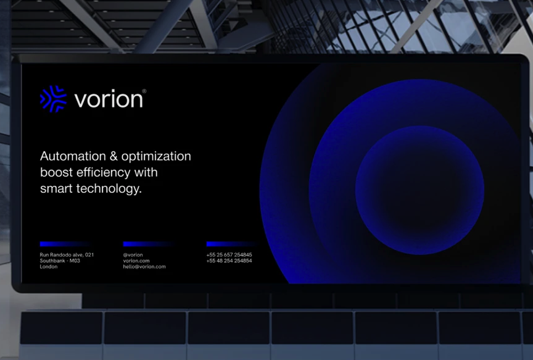Click the blue Vorion snowflake logo icon
Screen dimensions: 533x360
point(54,99)
